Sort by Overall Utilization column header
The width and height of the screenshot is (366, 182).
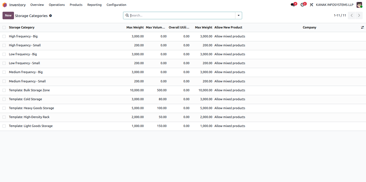(x=179, y=27)
